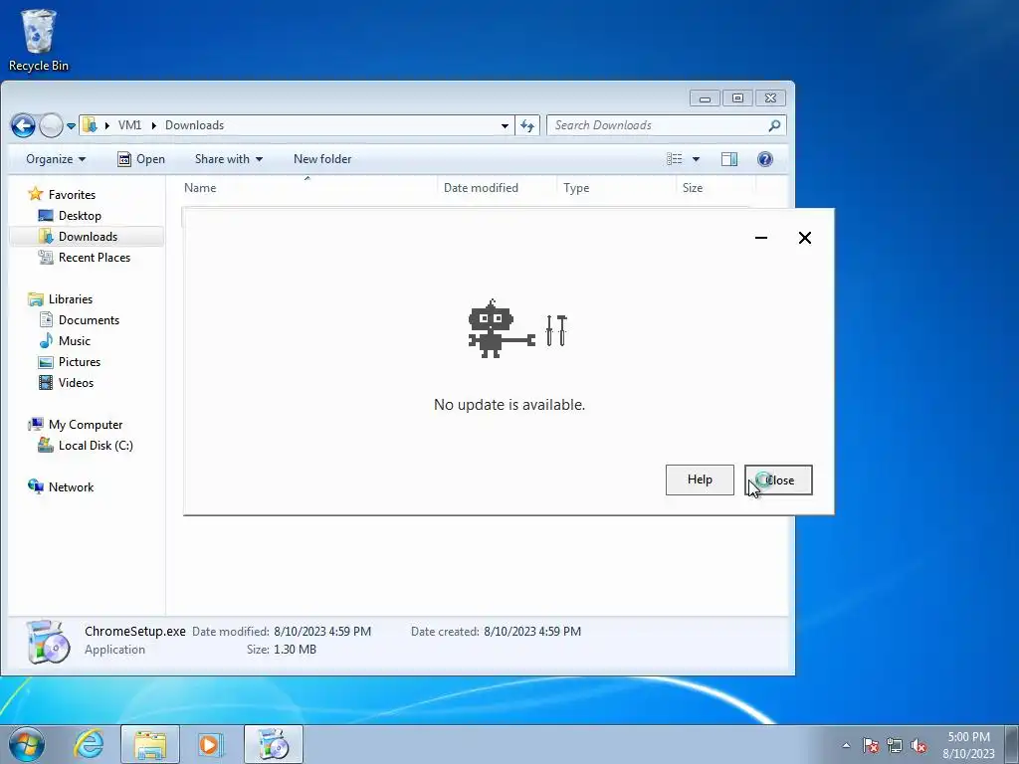Click the Favorites star icon
Image resolution: width=1019 pixels, height=764 pixels.
(x=35, y=194)
